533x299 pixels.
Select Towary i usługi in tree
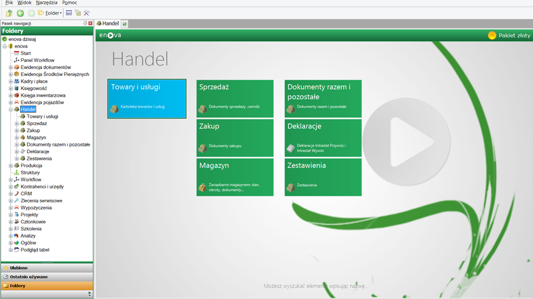coord(43,117)
